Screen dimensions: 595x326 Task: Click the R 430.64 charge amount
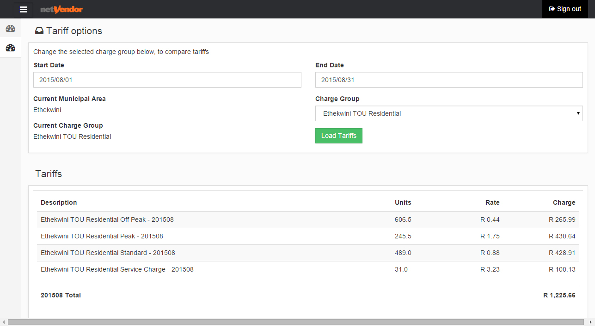[x=562, y=236]
